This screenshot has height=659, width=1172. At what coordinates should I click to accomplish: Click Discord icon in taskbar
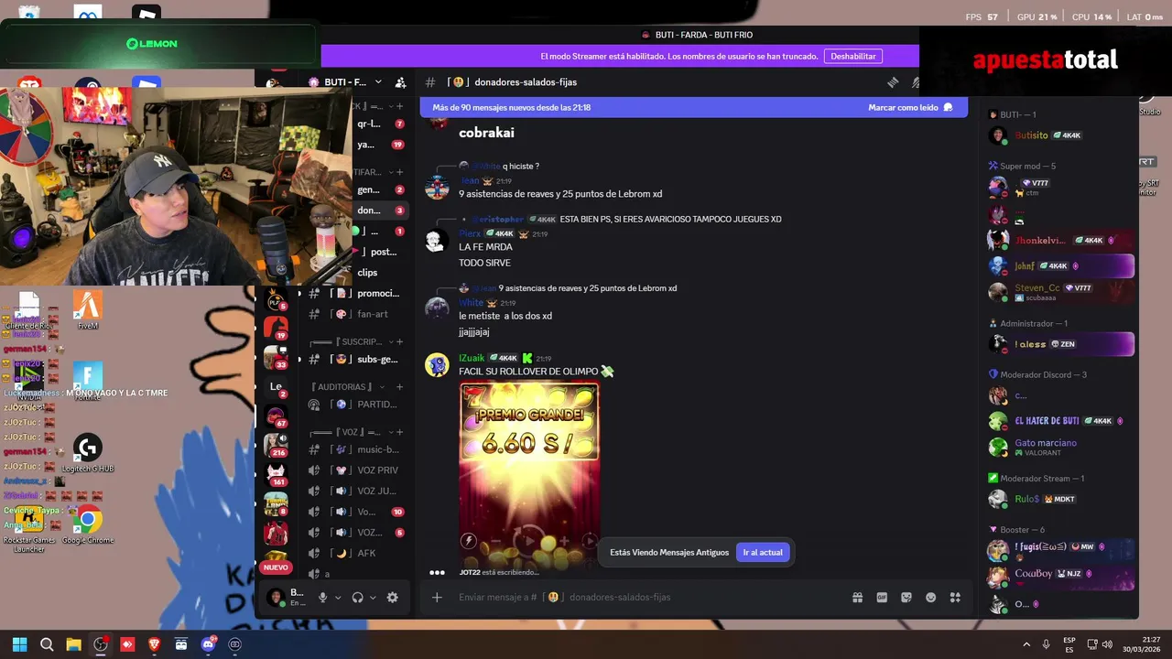tap(208, 644)
